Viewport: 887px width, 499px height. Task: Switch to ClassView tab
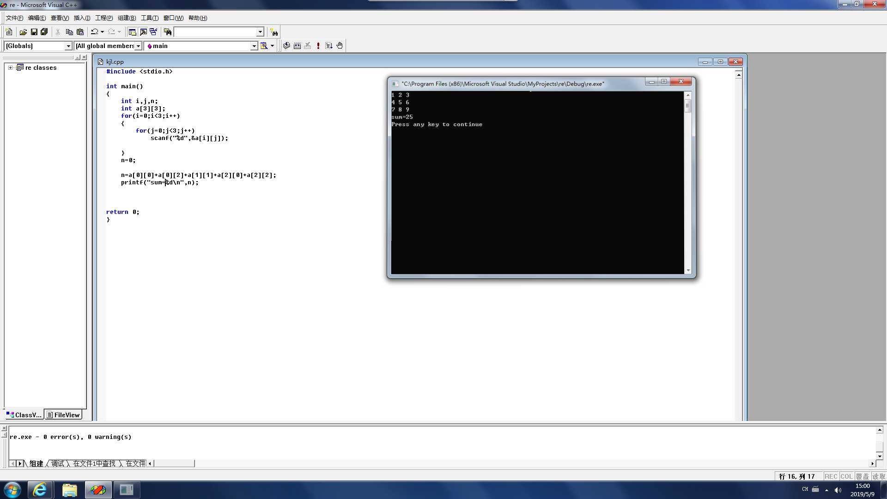[24, 415]
